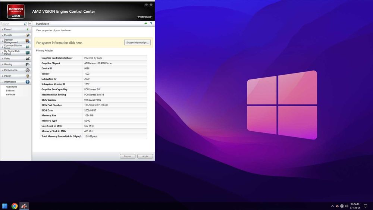
Task: Click the Apply button
Action: [145, 156]
